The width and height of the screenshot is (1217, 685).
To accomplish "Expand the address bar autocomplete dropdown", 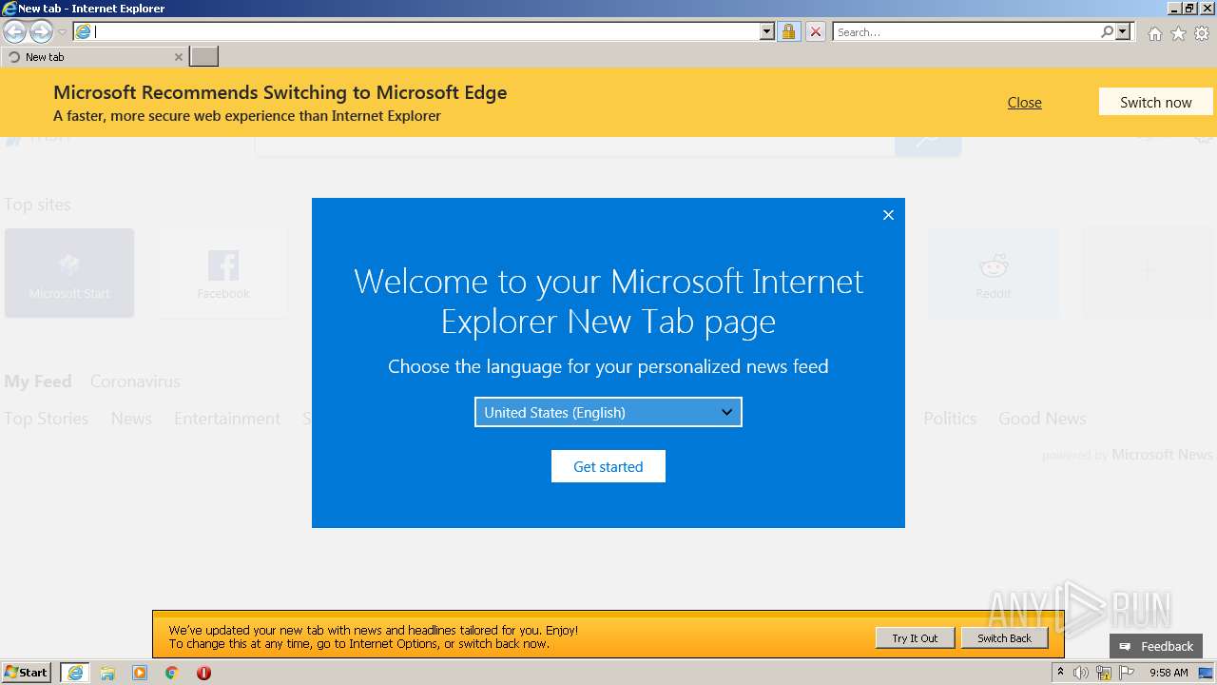I will coord(767,31).
